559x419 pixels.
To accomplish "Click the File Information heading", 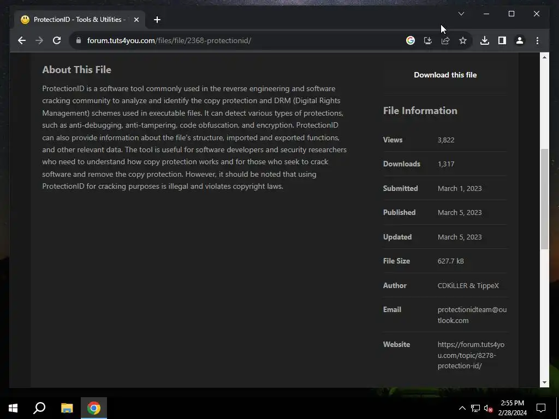I will (x=420, y=111).
